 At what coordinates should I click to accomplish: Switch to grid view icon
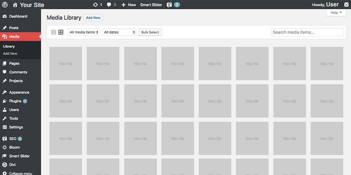pyautogui.click(x=61, y=32)
